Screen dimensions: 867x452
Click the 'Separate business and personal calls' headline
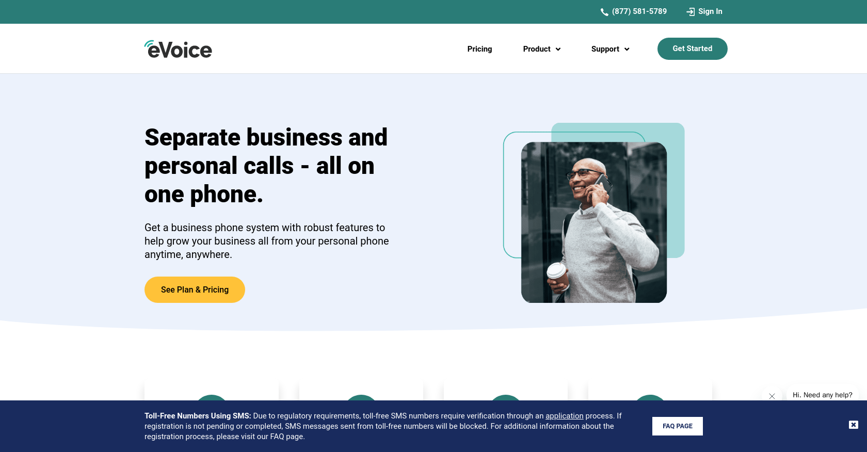coord(266,166)
